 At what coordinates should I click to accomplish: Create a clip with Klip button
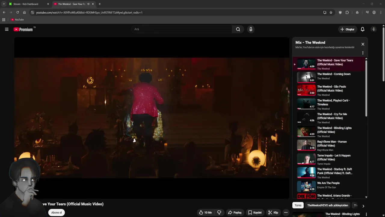273,212
